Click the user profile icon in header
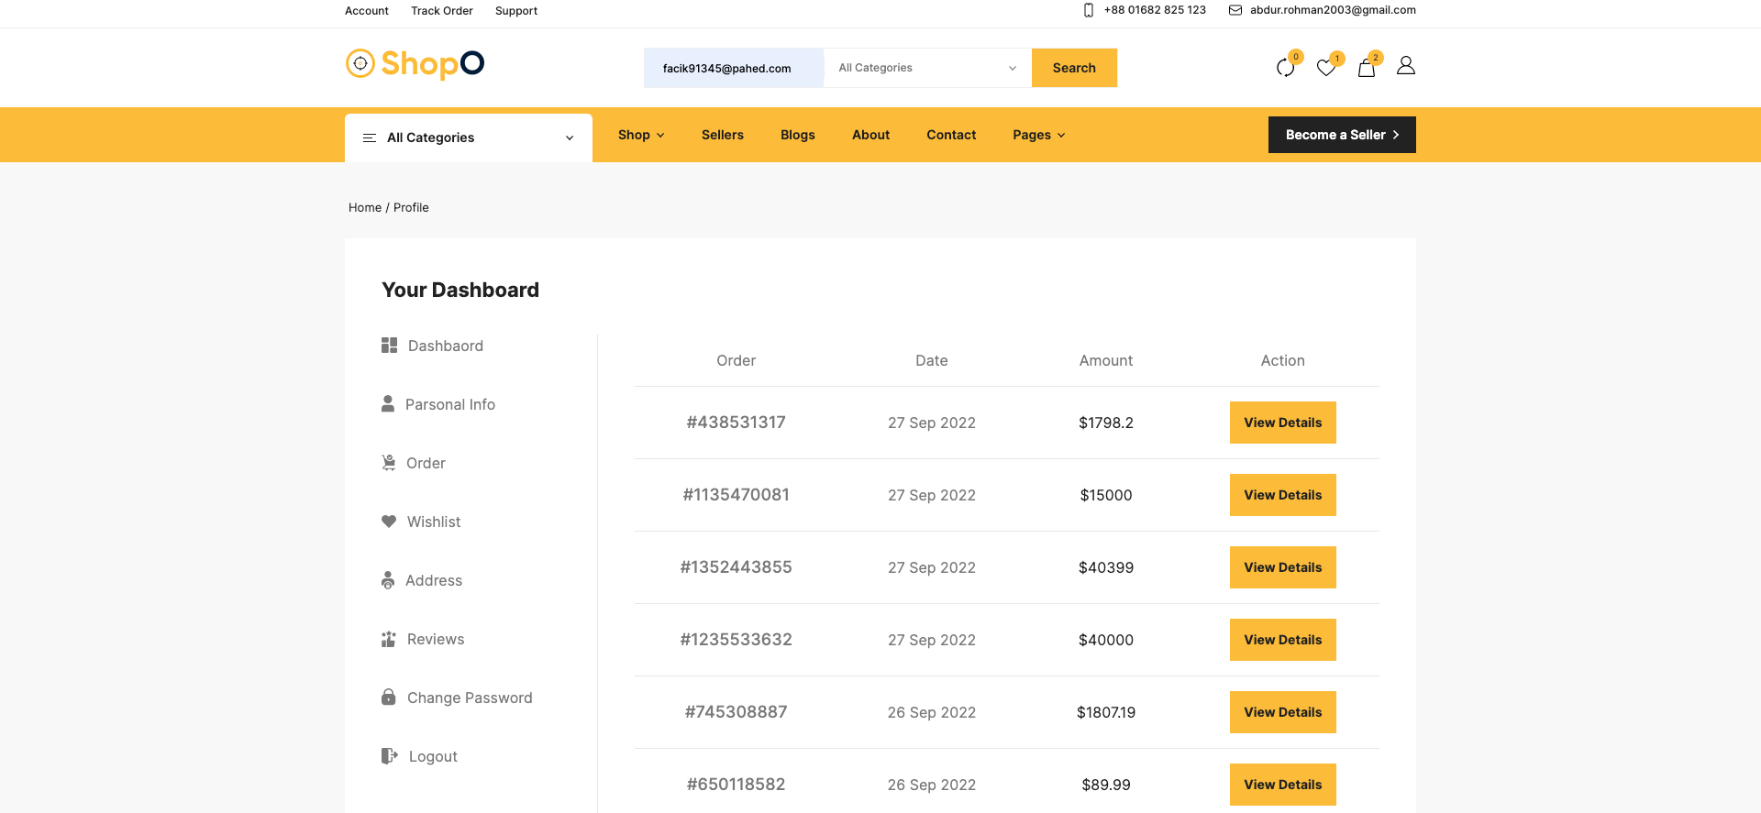1761x813 pixels. click(1405, 66)
